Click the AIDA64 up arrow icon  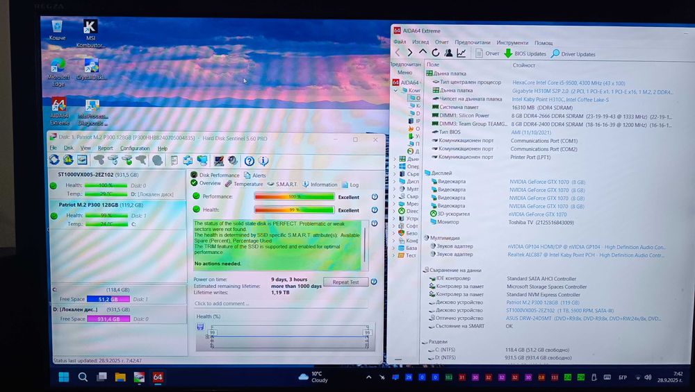click(423, 53)
